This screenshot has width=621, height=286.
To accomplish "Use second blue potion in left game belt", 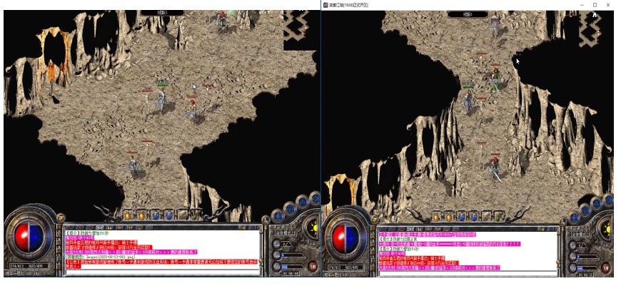I will pos(169,215).
